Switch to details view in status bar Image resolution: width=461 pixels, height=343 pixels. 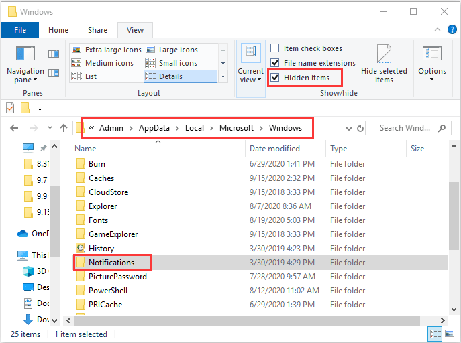435,334
